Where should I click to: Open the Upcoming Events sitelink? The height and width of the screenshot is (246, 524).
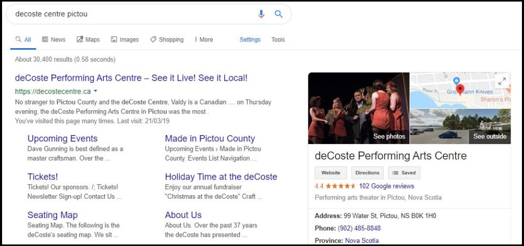tap(63, 138)
